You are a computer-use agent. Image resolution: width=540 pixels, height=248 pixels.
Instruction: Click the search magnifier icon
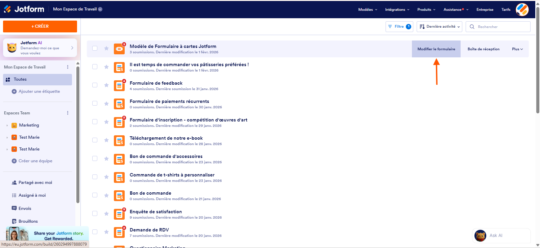click(x=472, y=27)
